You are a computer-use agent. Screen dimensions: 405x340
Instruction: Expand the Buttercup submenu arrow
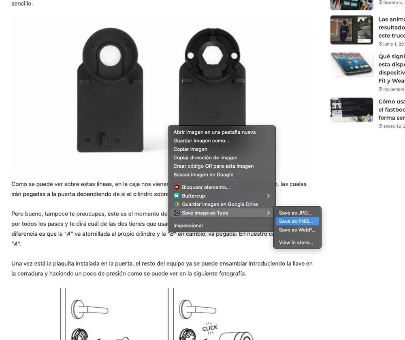[268, 196]
